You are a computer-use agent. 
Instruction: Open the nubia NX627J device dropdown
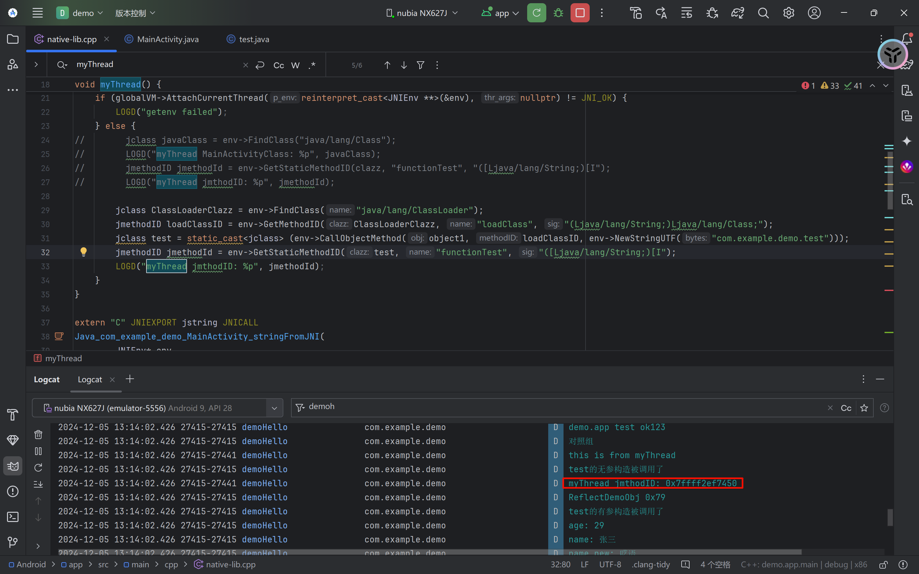click(x=422, y=13)
